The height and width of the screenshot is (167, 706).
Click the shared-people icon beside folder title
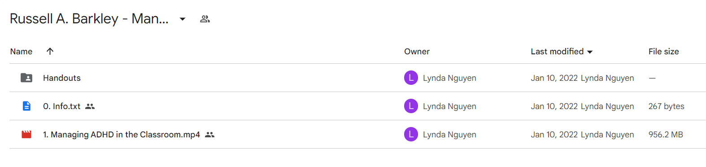point(205,19)
